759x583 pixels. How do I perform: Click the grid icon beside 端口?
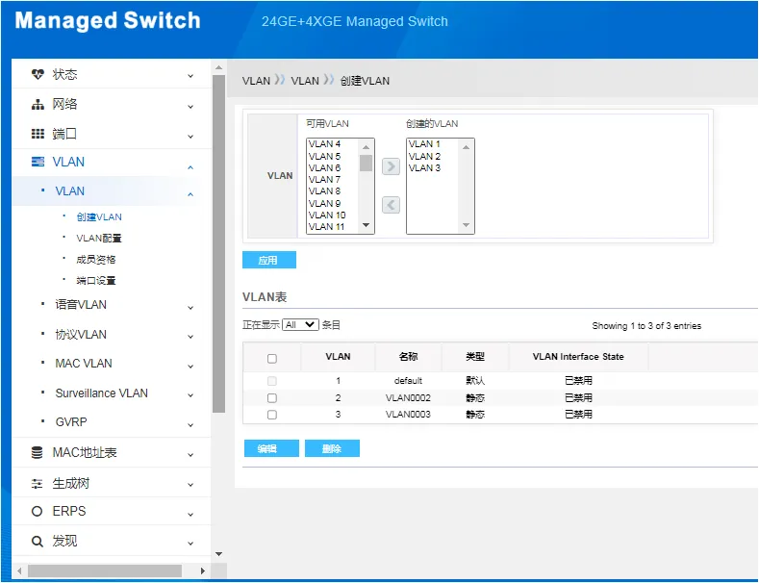pos(38,134)
